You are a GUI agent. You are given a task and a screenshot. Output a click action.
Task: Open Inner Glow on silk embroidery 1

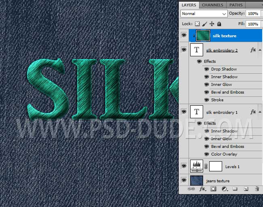[221, 139]
